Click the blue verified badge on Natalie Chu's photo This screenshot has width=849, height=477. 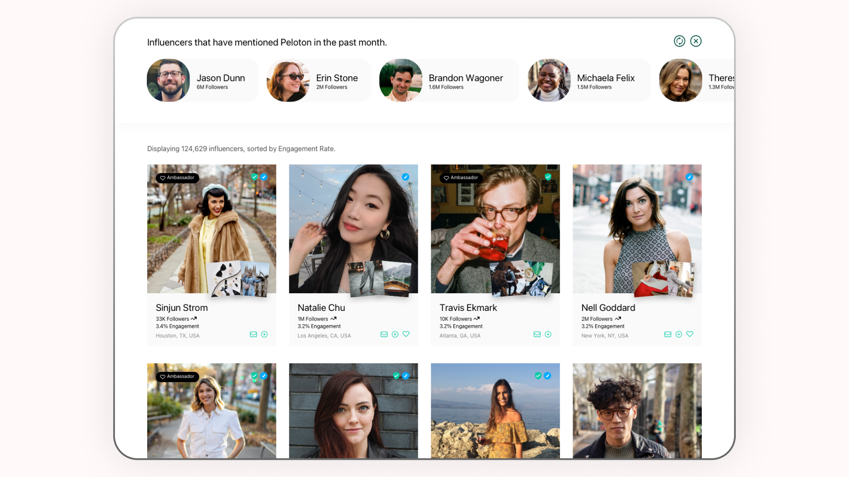click(405, 177)
